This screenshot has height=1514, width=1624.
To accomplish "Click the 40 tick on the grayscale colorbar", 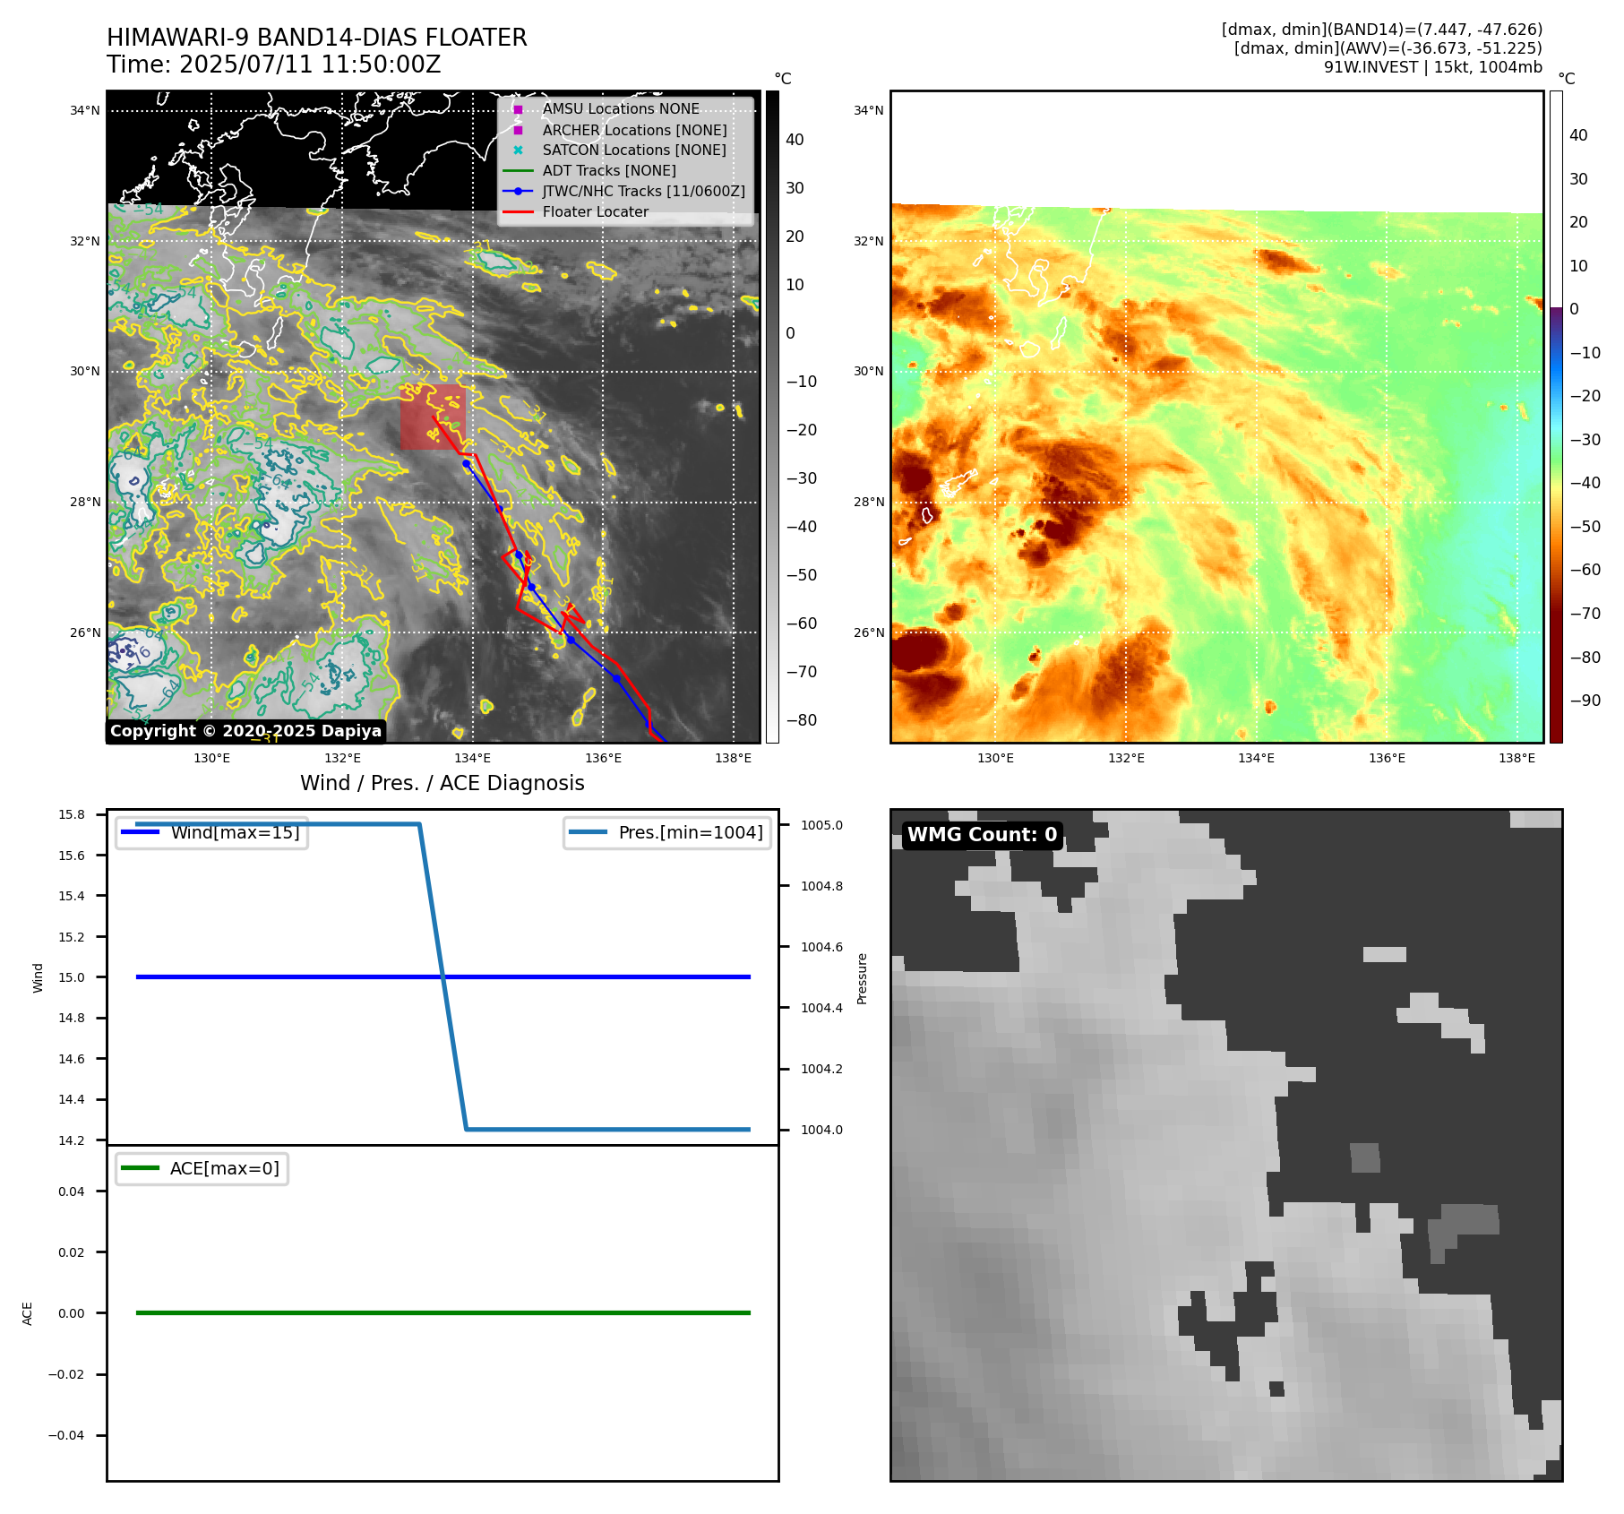I will 795,140.
